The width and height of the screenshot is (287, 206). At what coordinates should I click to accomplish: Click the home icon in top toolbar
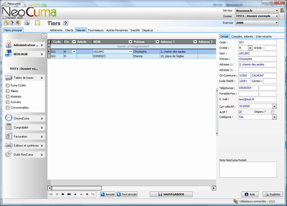coord(6,23)
